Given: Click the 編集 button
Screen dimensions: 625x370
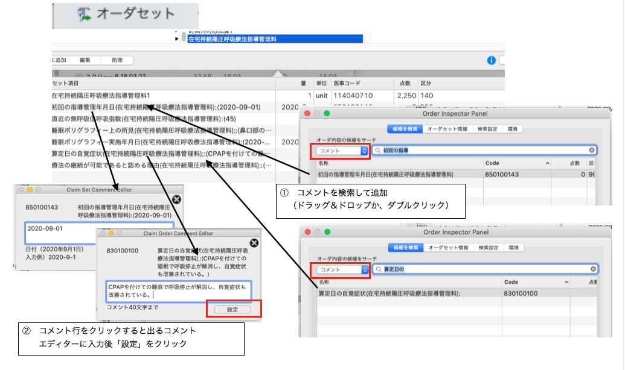Looking at the screenshot, I should 85,60.
